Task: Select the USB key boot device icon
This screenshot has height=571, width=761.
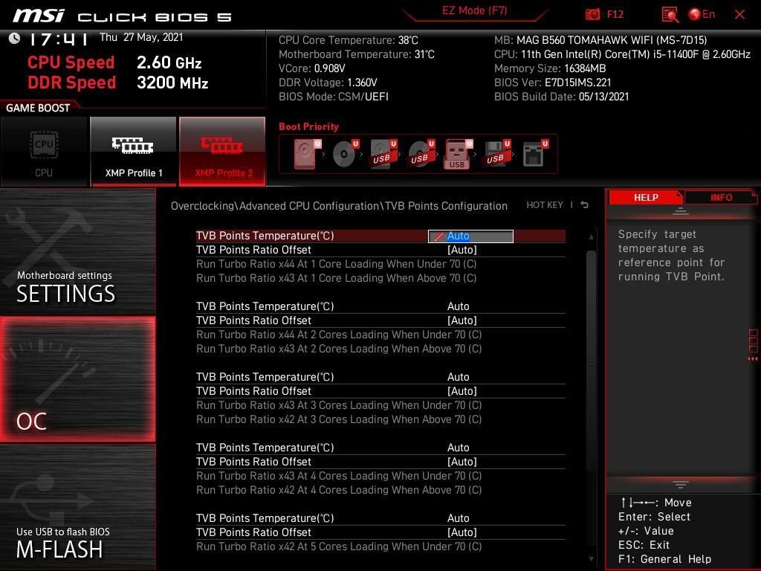Action: [458, 154]
